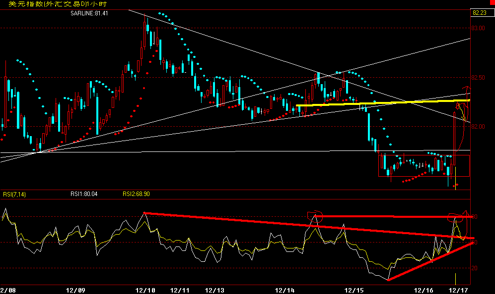Click the RSI1:80.04 value label
495x294 pixels.
tap(84, 195)
